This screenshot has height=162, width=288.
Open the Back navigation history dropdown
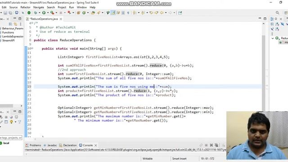pos(166,13)
